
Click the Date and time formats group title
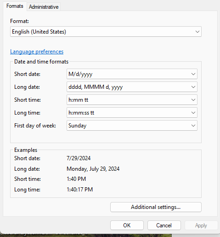41,62
